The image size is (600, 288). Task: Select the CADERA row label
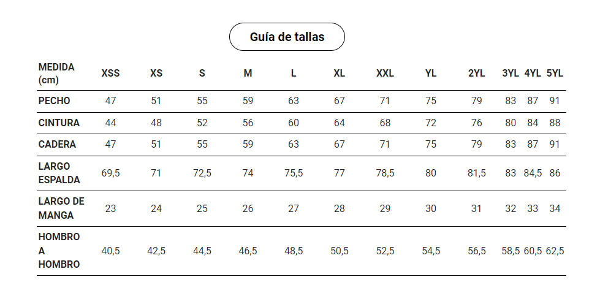[57, 145]
